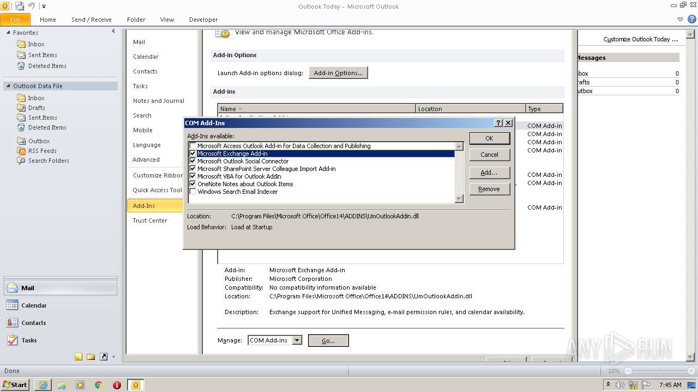Uncheck SharePoint Server Colleague Import Add-in
The height and width of the screenshot is (392, 698).
point(192,169)
